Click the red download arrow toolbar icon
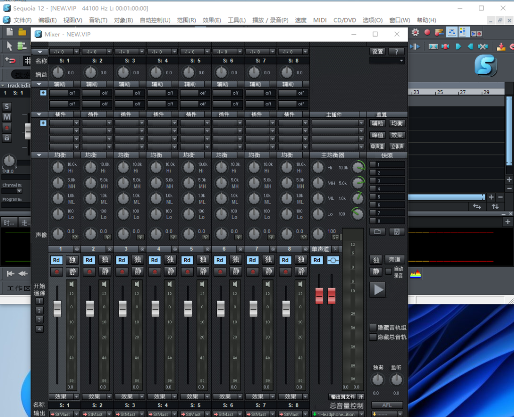The image size is (514, 417). pos(501,47)
